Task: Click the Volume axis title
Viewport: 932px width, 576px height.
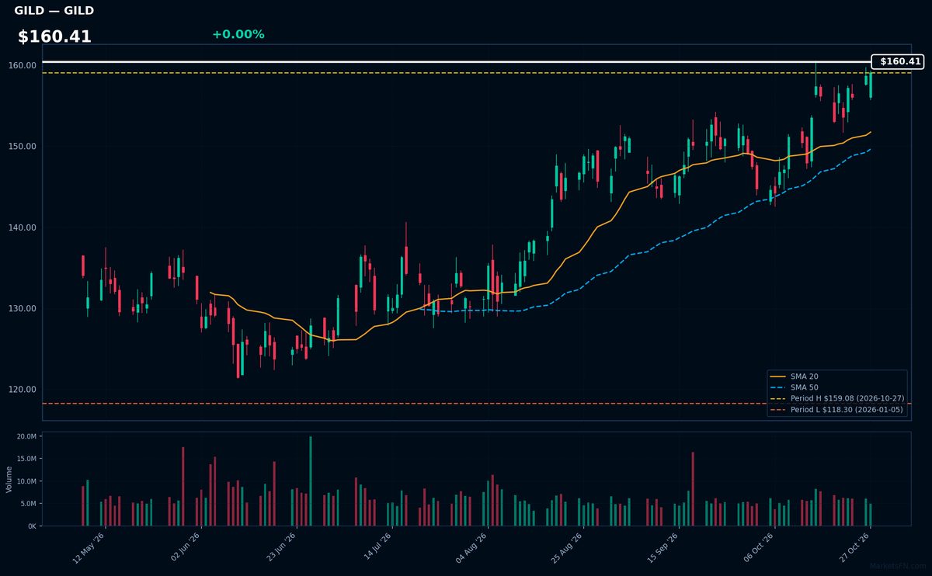Action: click(9, 479)
